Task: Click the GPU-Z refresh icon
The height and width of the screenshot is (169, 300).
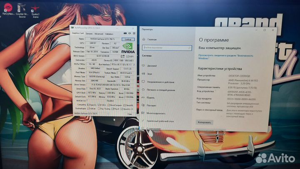Action: click(x=130, y=33)
